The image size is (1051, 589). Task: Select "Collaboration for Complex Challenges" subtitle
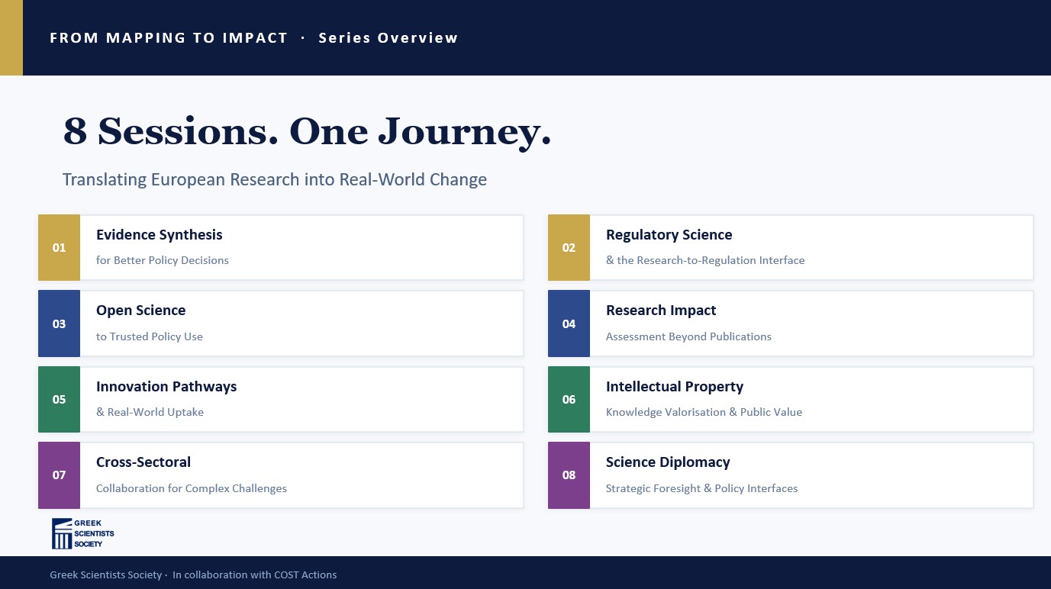(192, 488)
